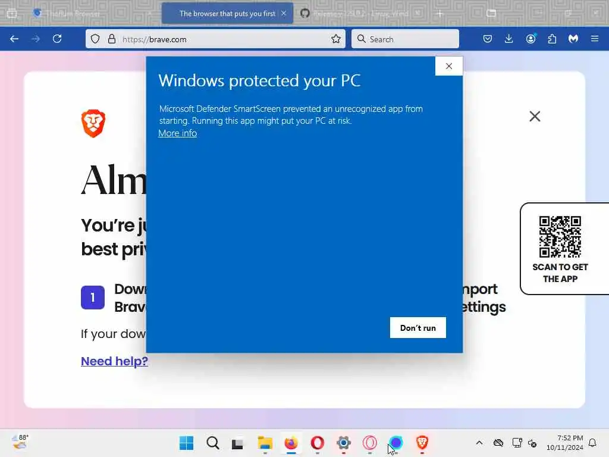Open the downloads panel icon
609x457 pixels.
pos(509,39)
